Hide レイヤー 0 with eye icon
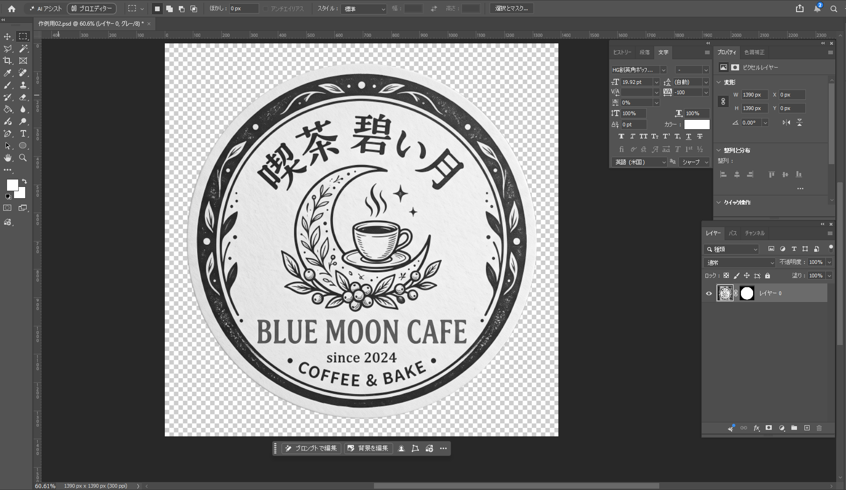 click(709, 293)
